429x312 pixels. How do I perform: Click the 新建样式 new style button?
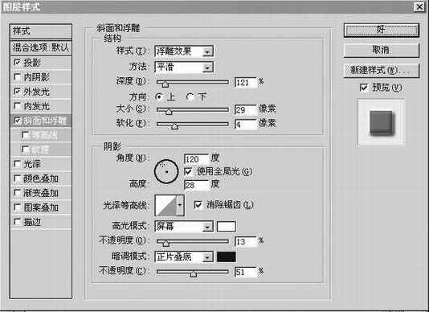(382, 71)
